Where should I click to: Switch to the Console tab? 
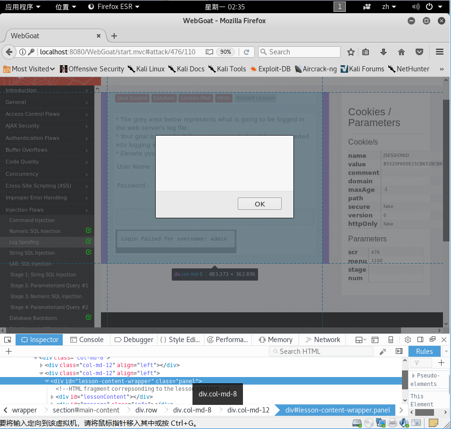[87, 340]
